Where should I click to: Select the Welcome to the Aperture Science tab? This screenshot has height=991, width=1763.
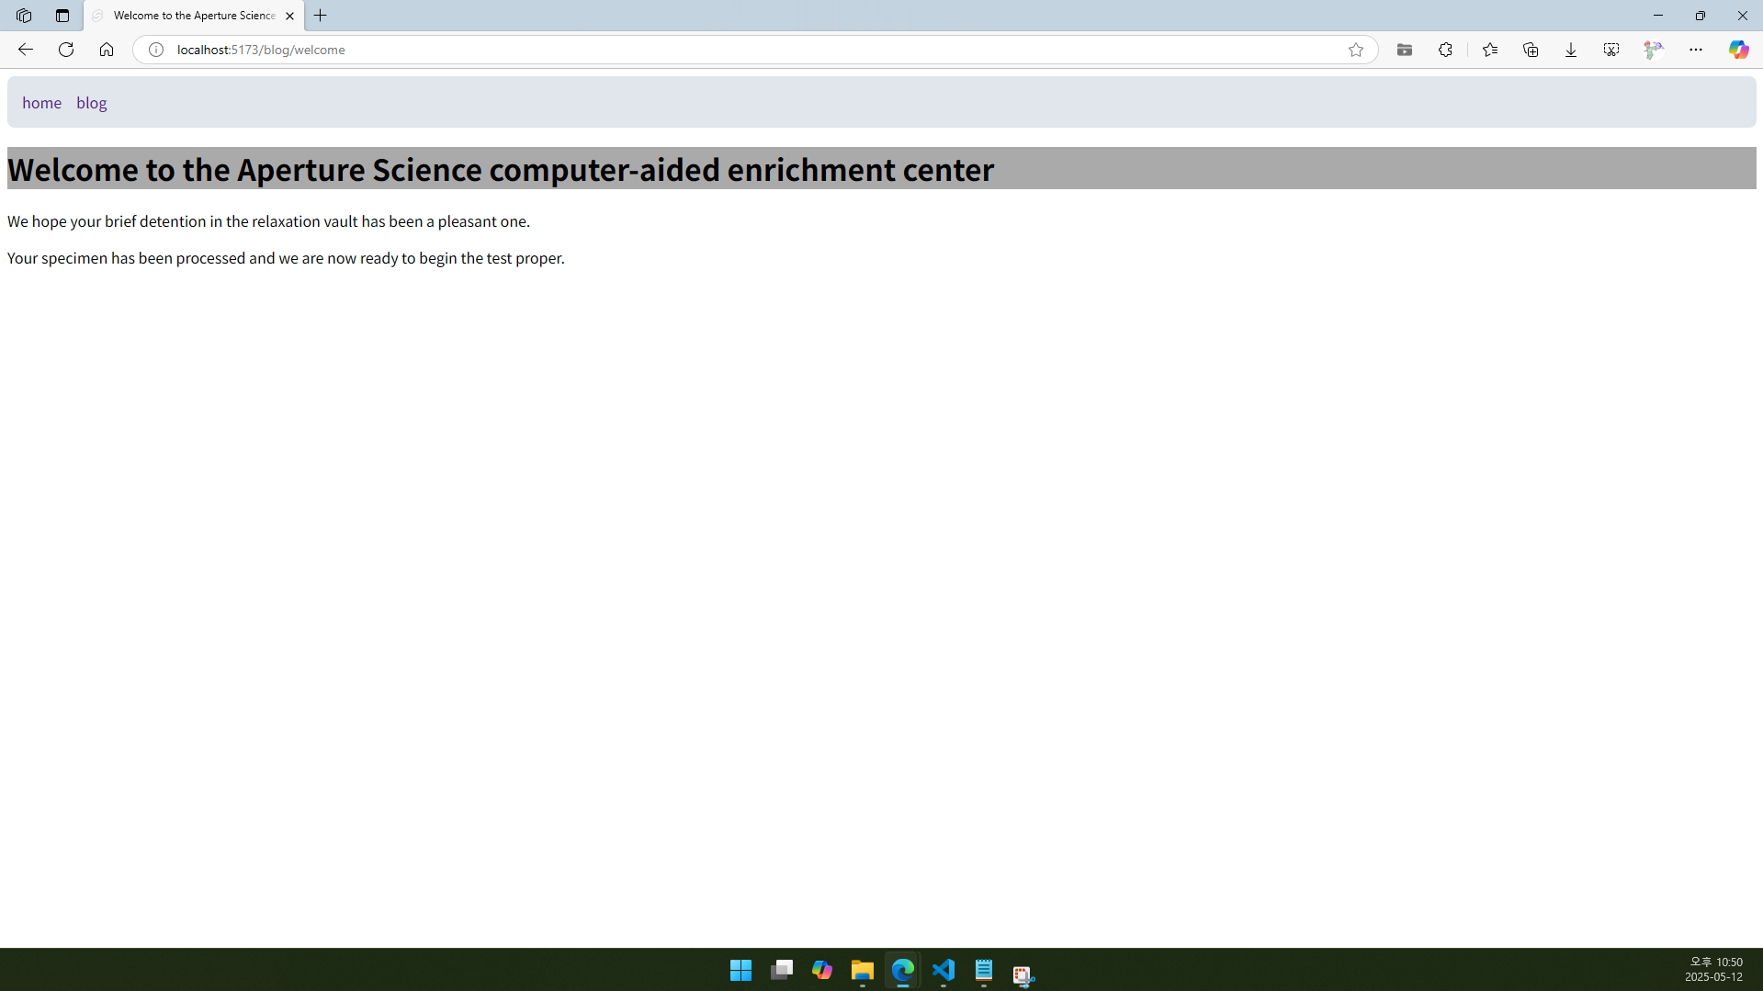point(194,16)
